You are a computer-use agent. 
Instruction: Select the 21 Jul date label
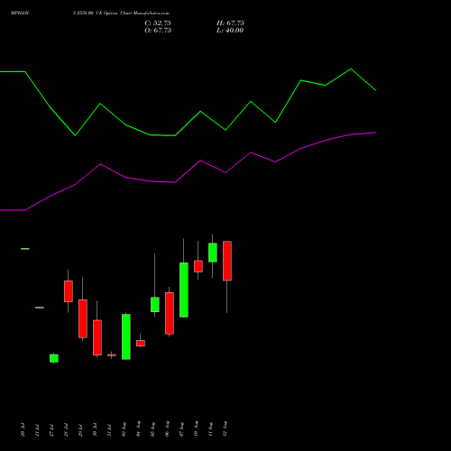pos(37,429)
